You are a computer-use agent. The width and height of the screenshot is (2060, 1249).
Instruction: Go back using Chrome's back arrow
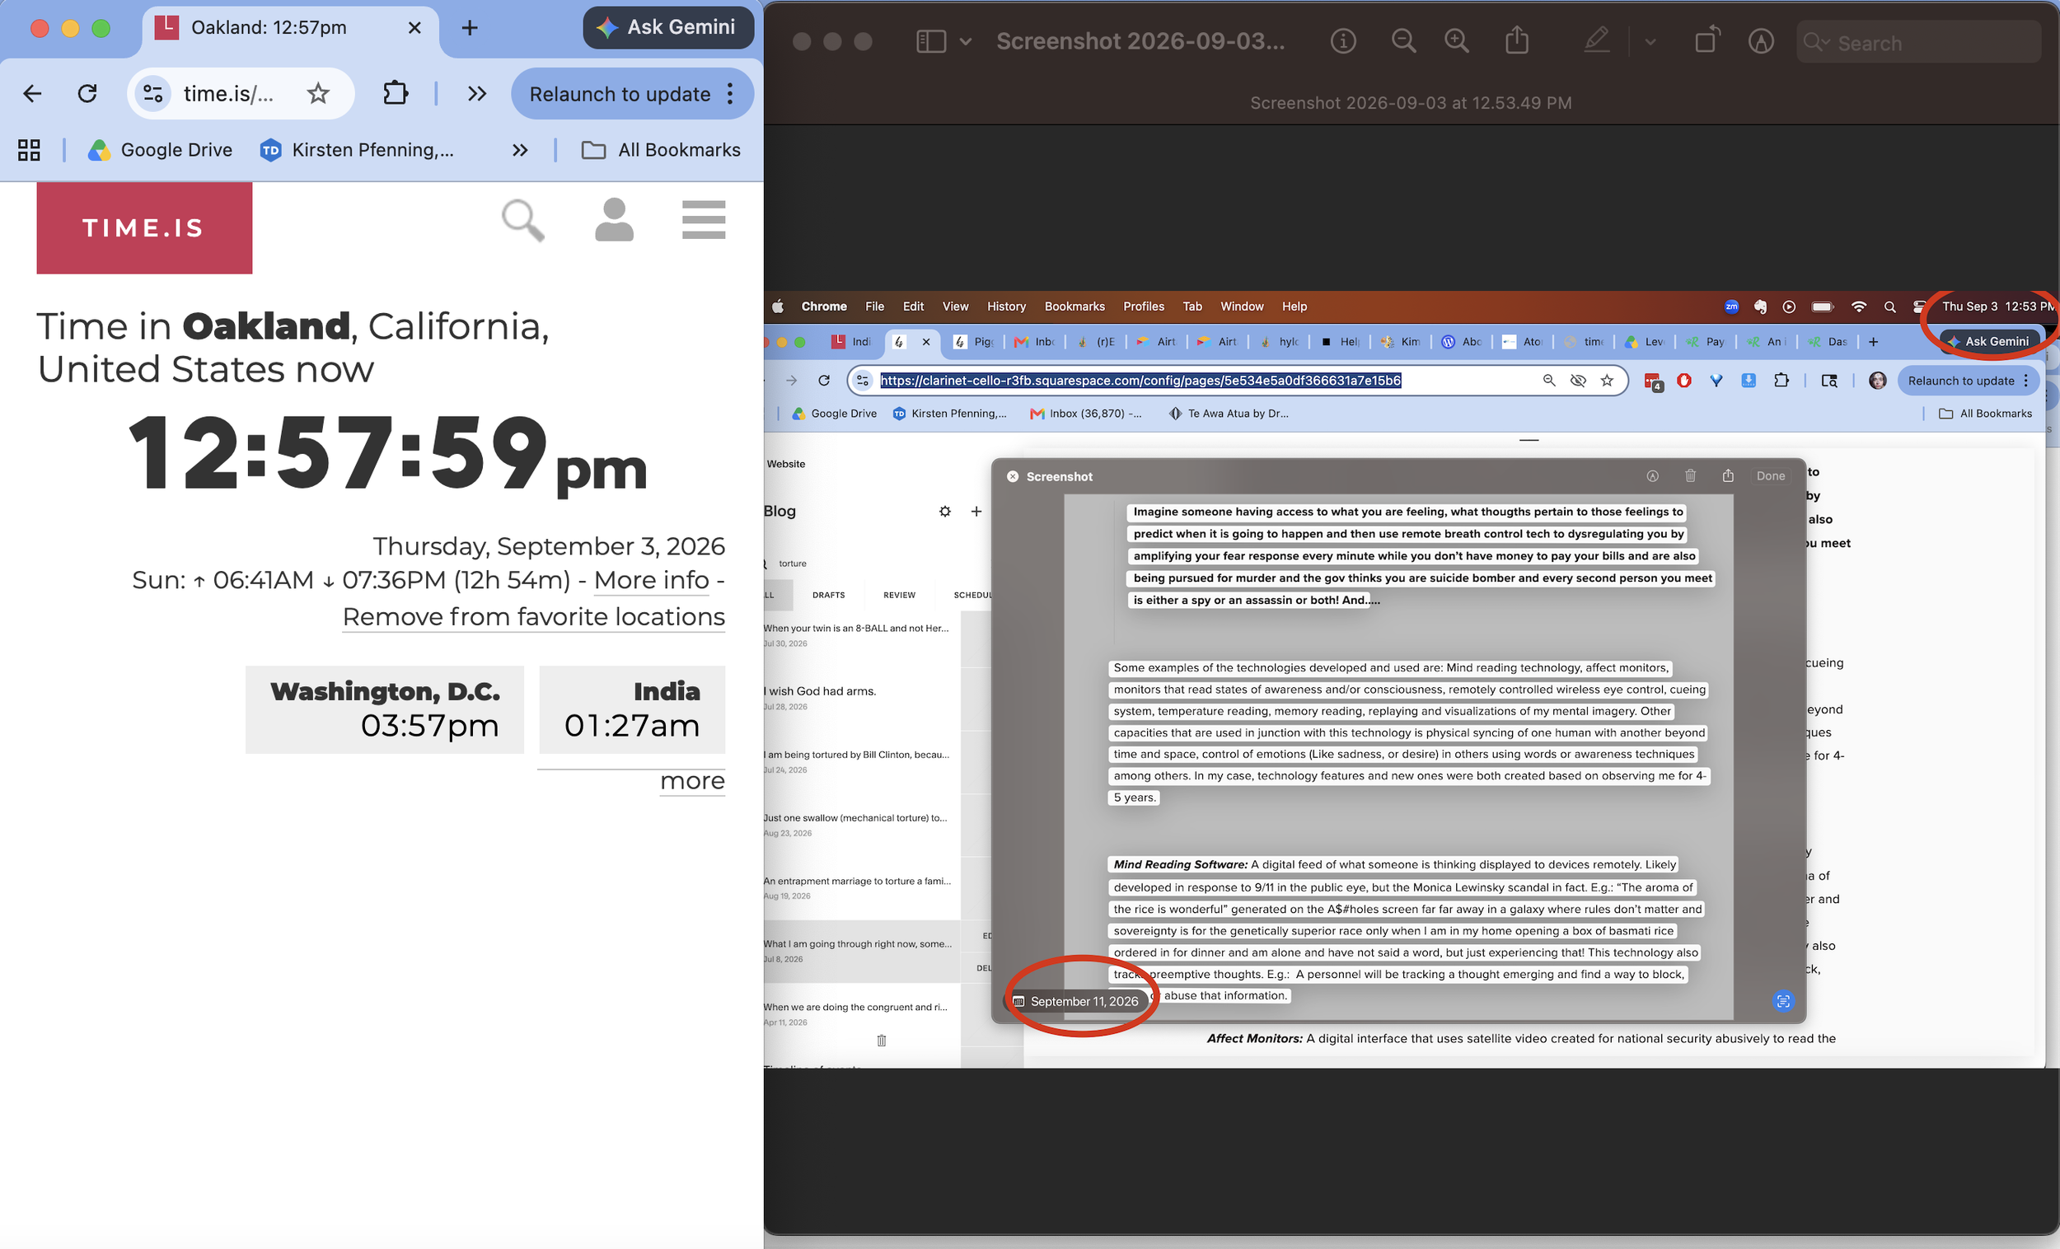[33, 94]
